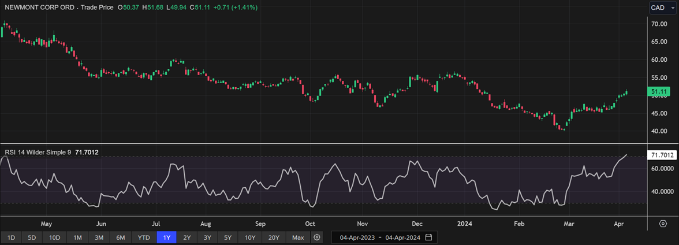
Task: Select the 1M time range
Action: point(77,237)
